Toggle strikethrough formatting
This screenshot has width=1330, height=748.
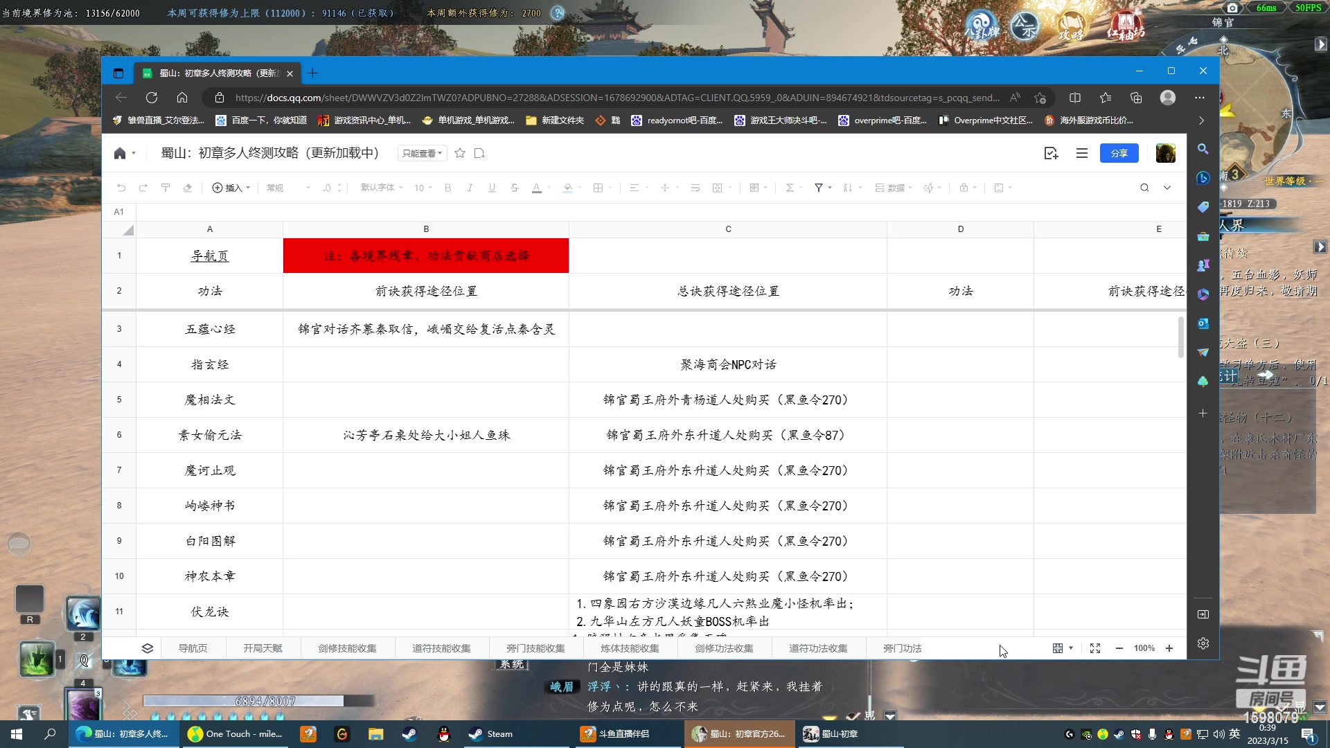pyautogui.click(x=515, y=188)
